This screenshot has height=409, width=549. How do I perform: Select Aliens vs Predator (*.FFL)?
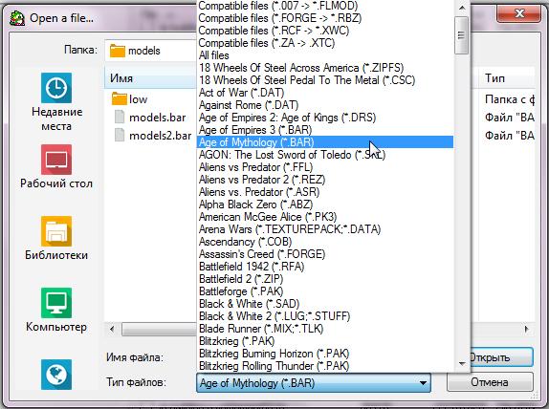[325, 167]
